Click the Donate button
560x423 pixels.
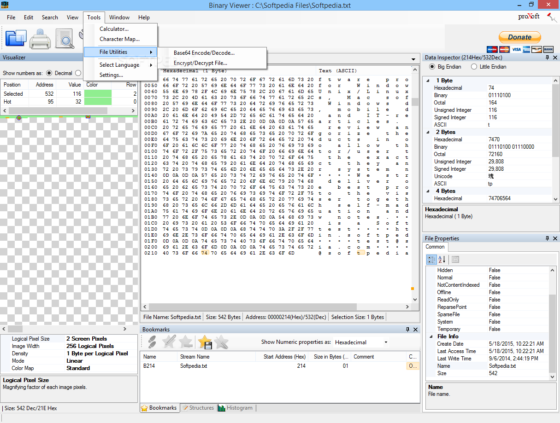click(520, 37)
